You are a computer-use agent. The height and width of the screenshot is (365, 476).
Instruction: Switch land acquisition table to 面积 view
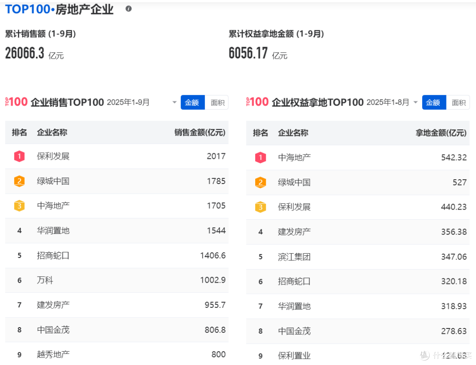[x=458, y=103]
